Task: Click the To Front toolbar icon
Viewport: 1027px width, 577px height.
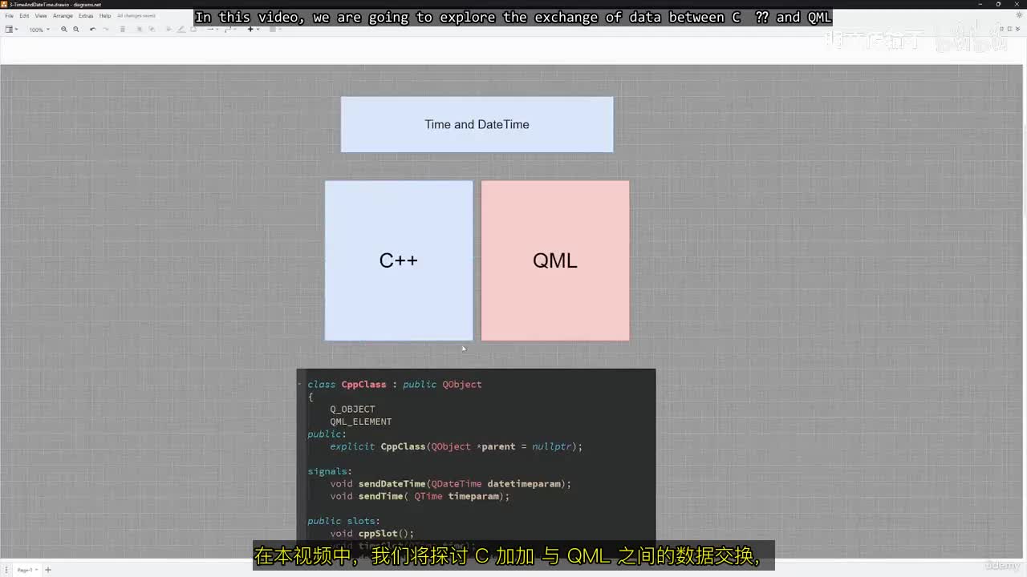Action: point(139,30)
